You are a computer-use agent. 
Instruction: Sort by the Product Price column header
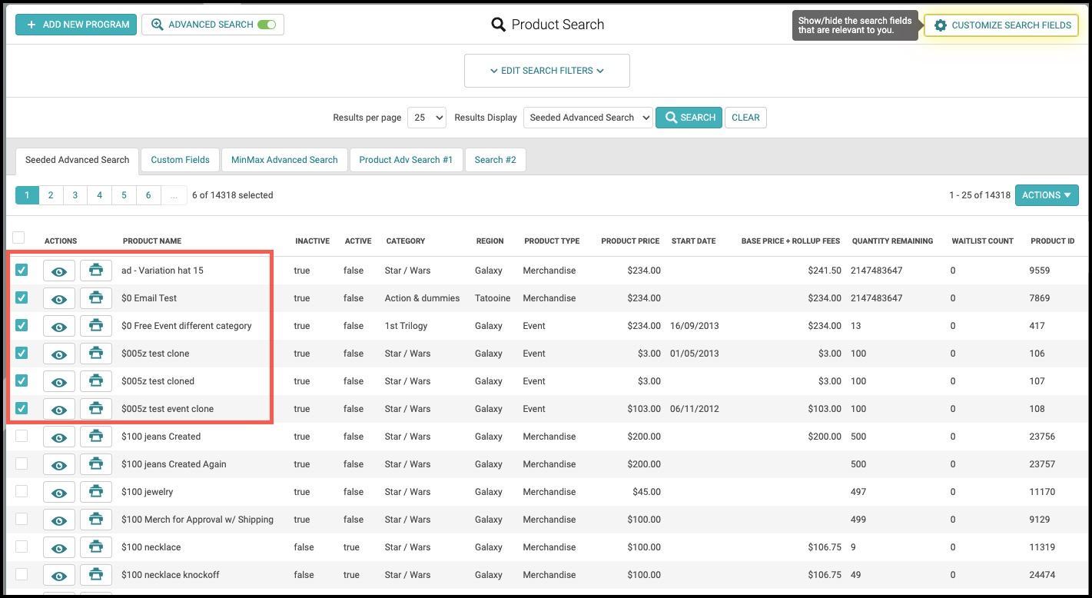630,241
